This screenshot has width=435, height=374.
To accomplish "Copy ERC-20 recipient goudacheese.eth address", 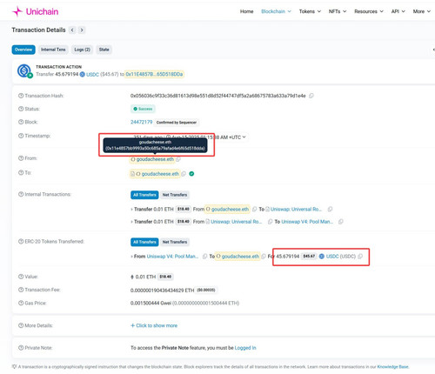I will pos(264,257).
